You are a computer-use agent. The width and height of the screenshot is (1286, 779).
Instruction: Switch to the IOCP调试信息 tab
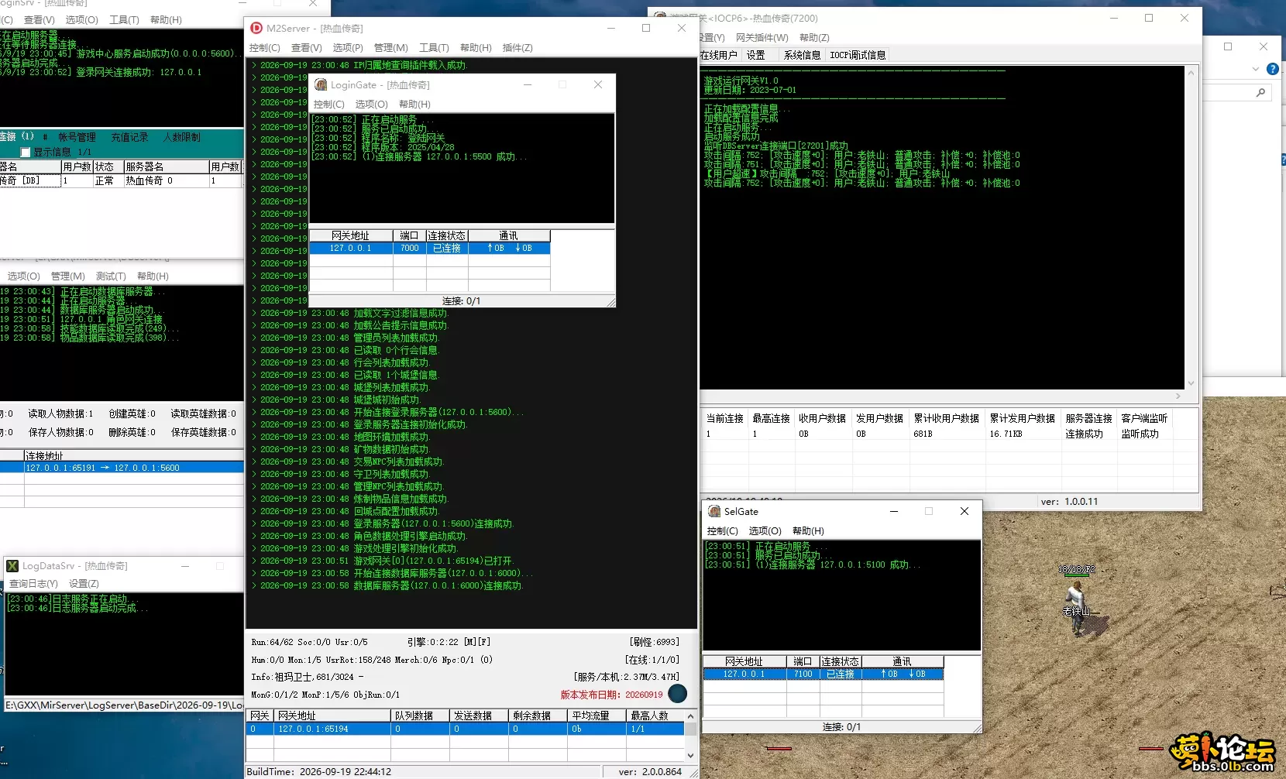point(858,55)
